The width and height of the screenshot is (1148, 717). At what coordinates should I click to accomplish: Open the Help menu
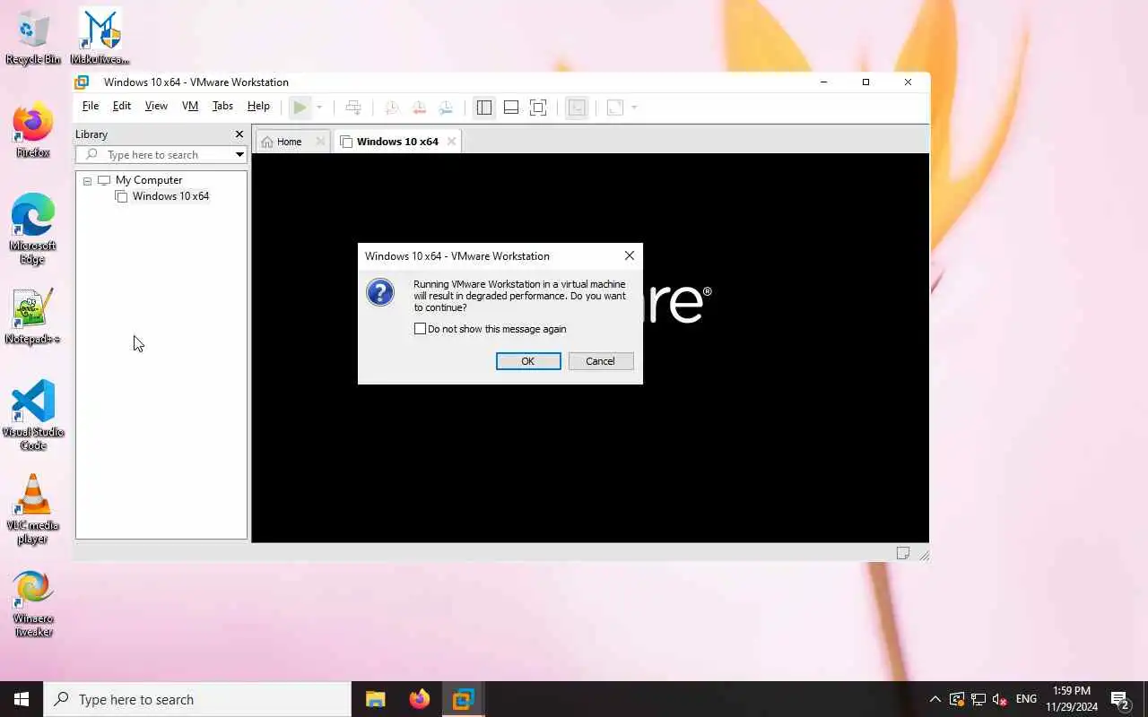[258, 106]
